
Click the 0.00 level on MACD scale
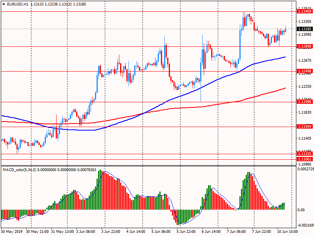[301, 210]
